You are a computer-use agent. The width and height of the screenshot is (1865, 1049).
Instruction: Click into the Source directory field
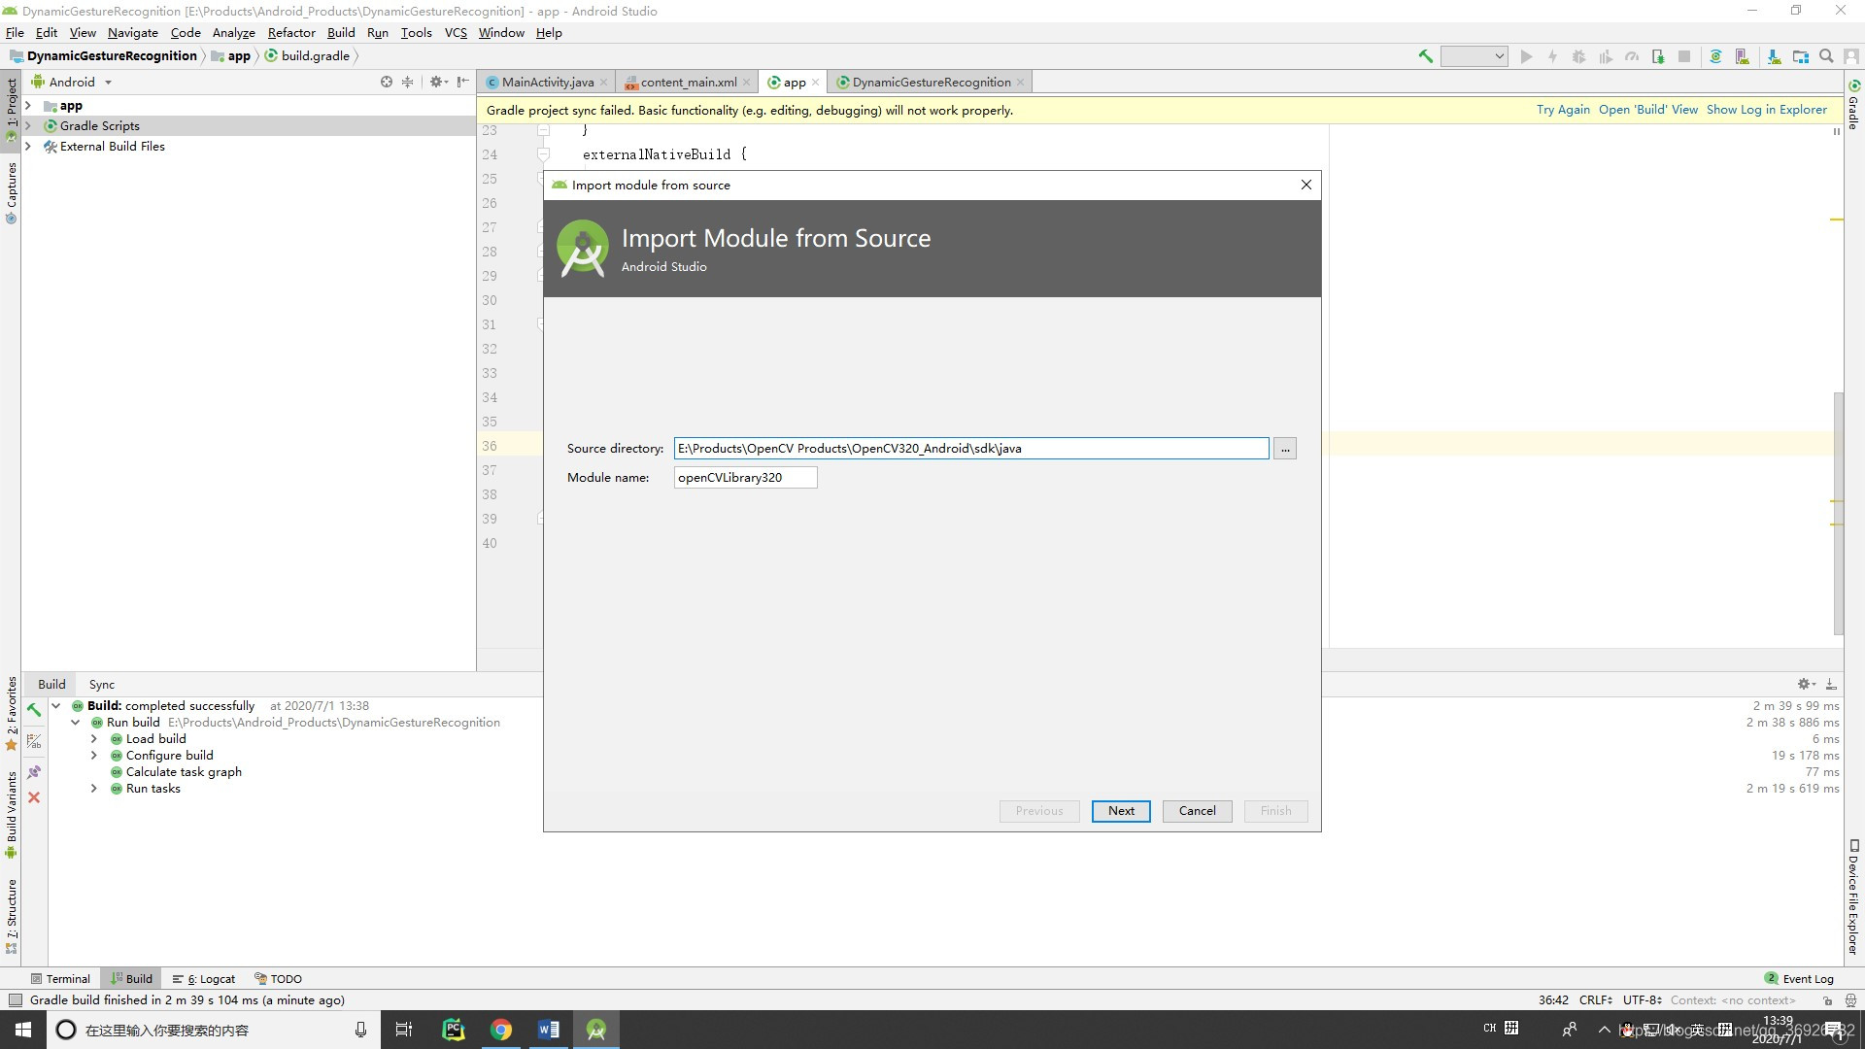tap(971, 449)
